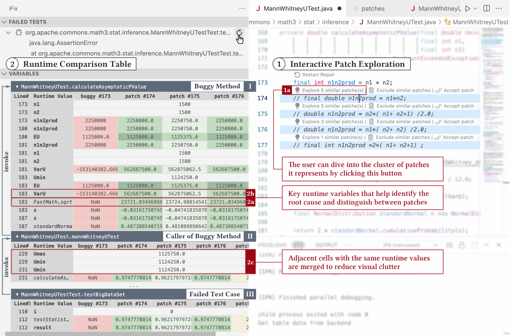Click the lightbulb icon above code line 175
Viewport: 510px width, 336px height.
point(297,106)
